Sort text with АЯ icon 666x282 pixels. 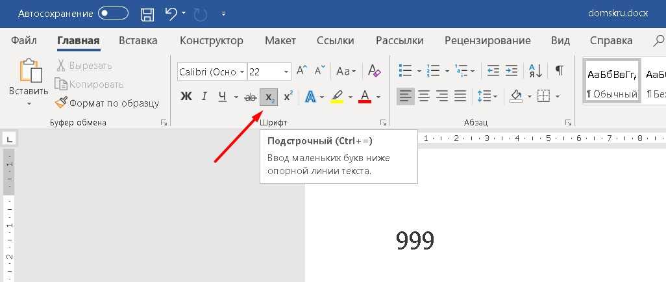(536, 71)
